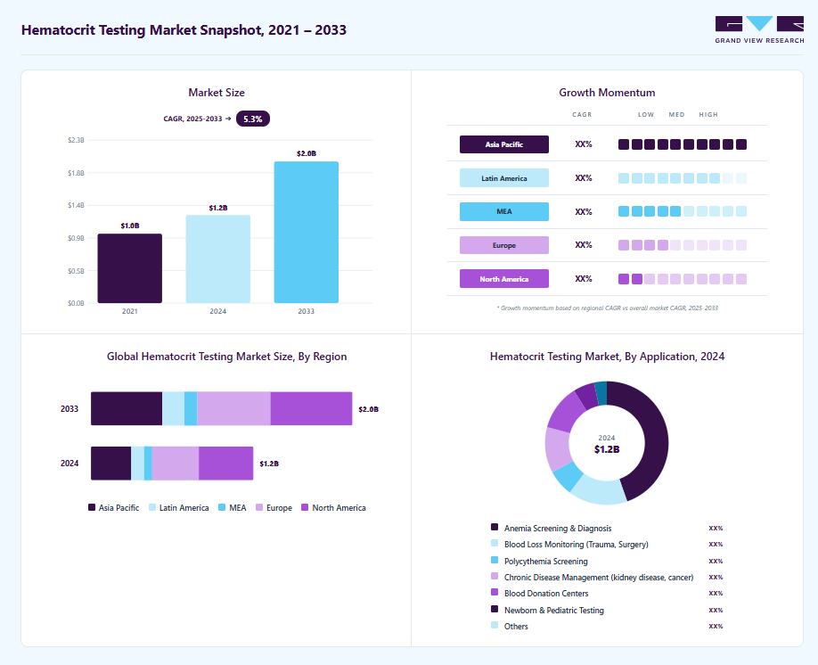Click the Growth Momentum heading
This screenshot has width=818, height=665.
(x=607, y=93)
